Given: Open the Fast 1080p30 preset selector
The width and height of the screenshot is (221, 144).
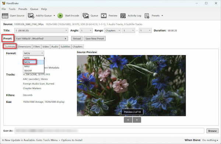Looking at the screenshot, I should point(41,39).
